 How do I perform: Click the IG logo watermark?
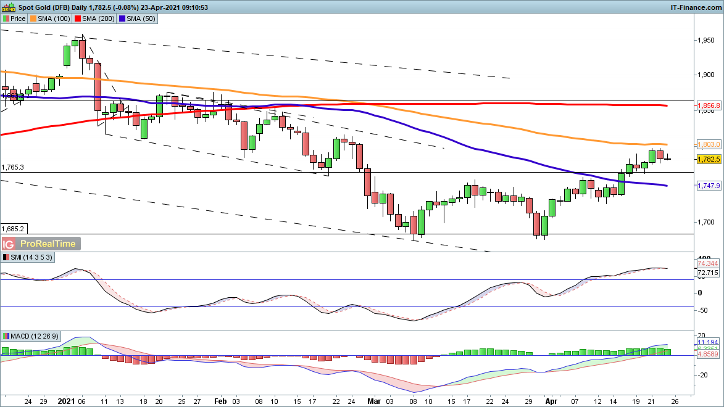9,244
